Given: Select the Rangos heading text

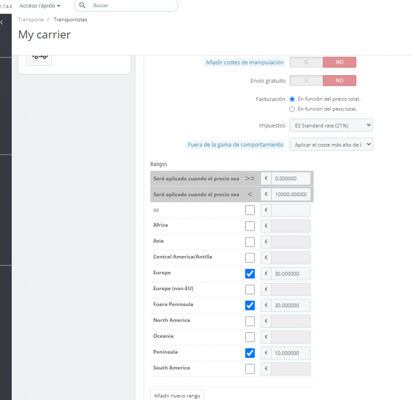Looking at the screenshot, I should click(x=158, y=164).
